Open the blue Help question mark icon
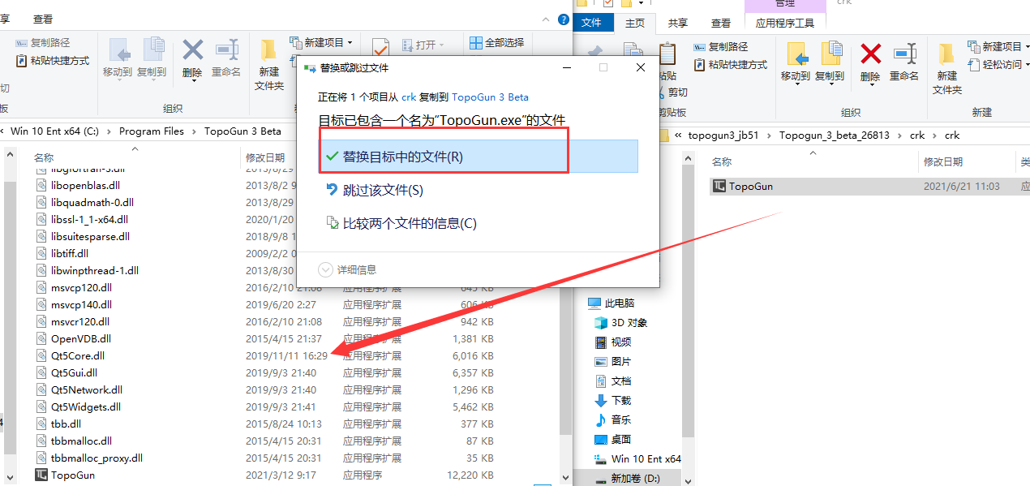 [564, 19]
